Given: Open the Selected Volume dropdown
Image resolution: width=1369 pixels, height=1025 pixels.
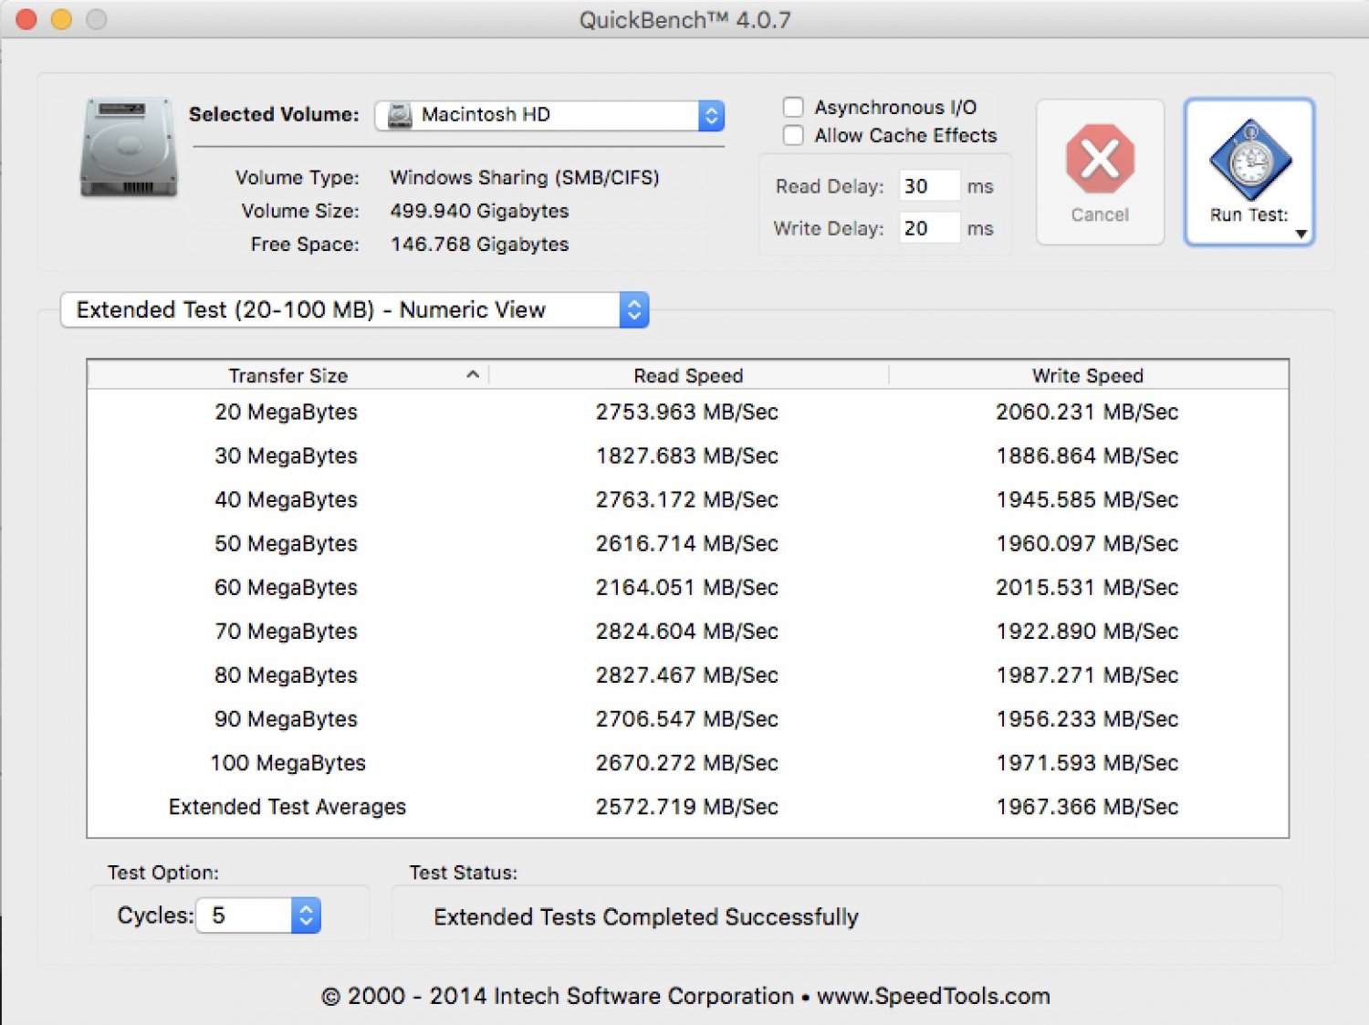Looking at the screenshot, I should point(549,116).
